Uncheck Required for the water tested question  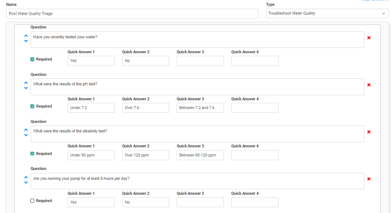pyautogui.click(x=32, y=59)
